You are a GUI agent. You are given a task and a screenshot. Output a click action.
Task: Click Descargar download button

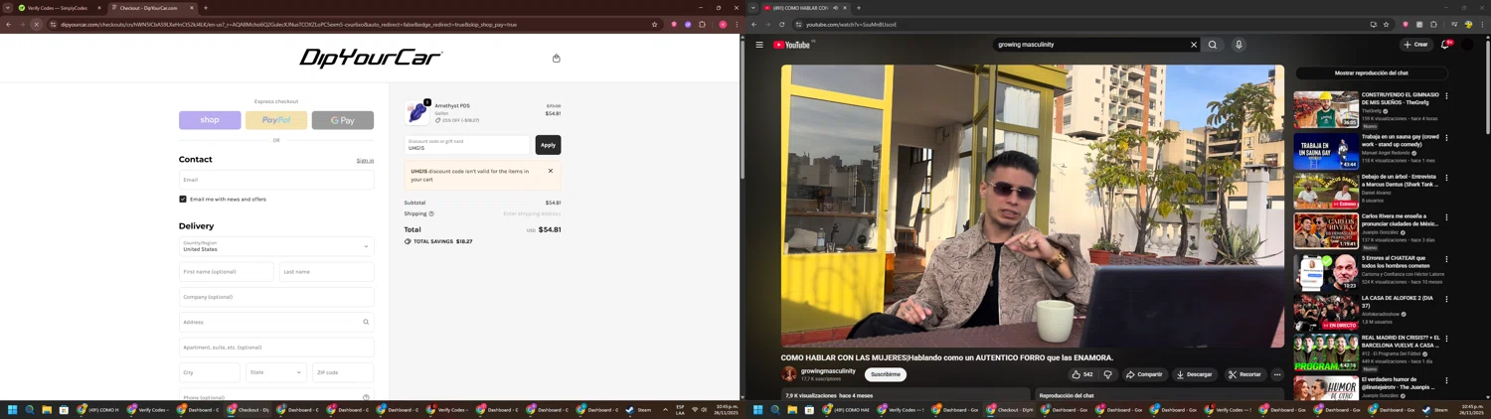click(1194, 374)
